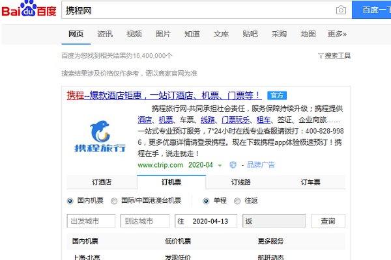Click the 品牌广告 brand ad label
The image size is (391, 260).
tap(261, 164)
